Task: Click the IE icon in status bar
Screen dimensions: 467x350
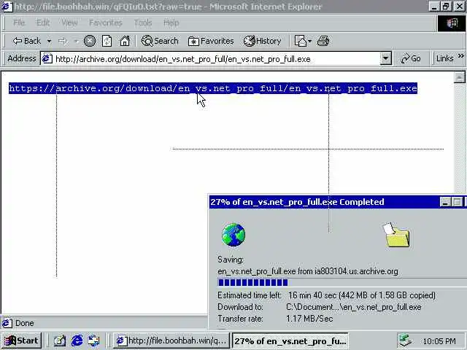Action: (7, 323)
